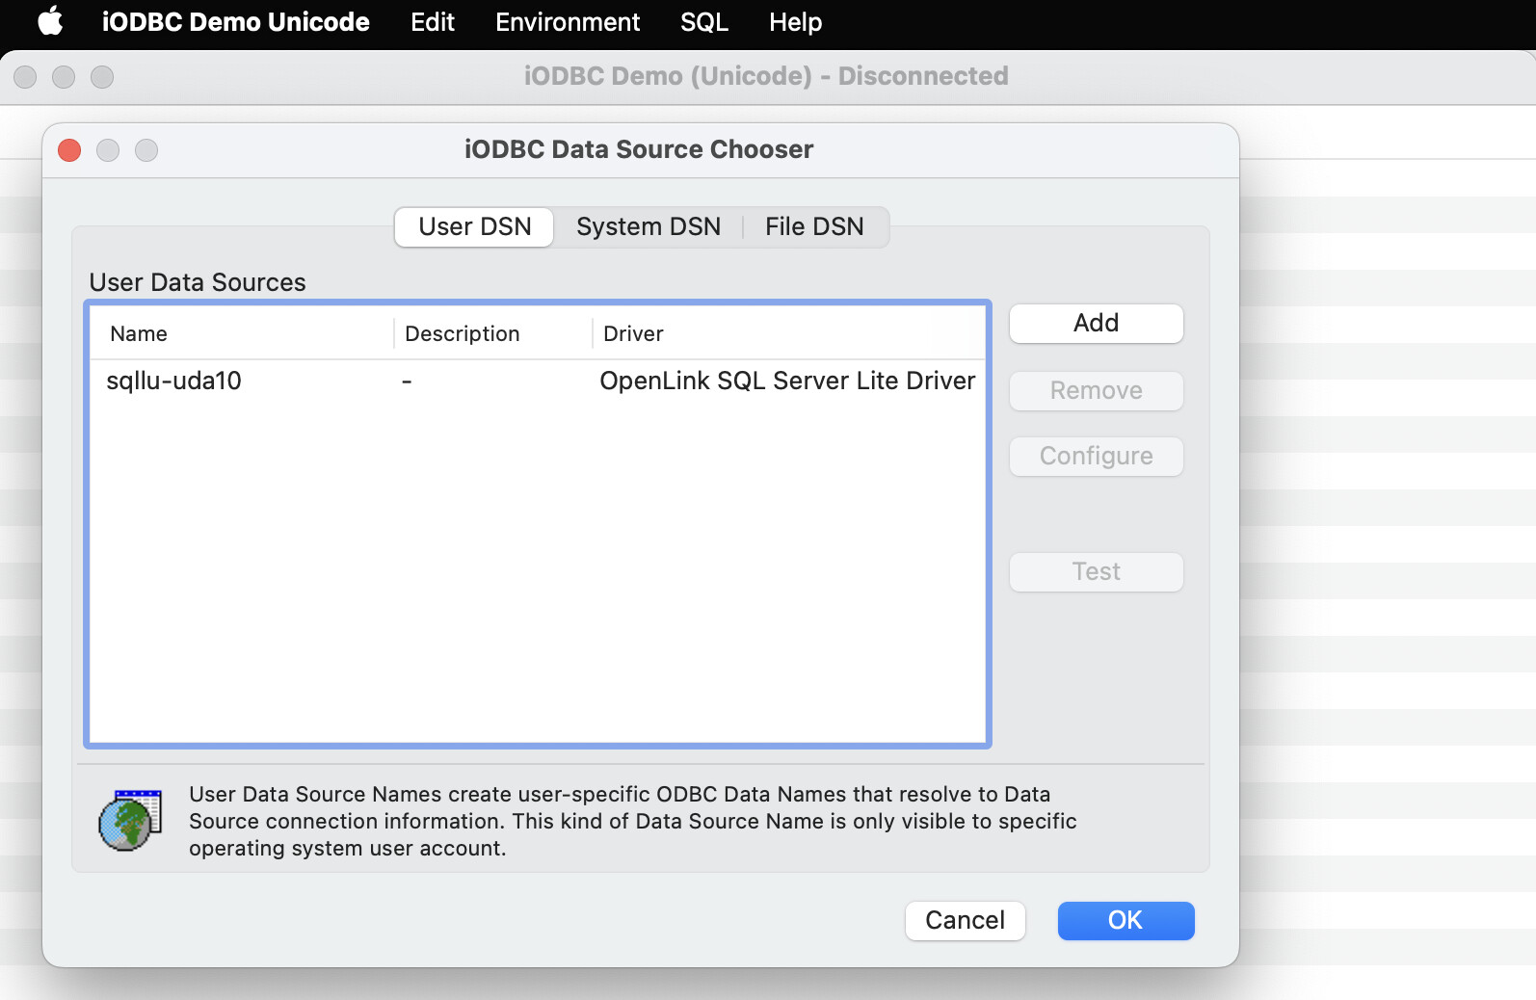Image resolution: width=1536 pixels, height=1000 pixels.
Task: Close the Data Source Chooser dialog
Action: coord(69,150)
